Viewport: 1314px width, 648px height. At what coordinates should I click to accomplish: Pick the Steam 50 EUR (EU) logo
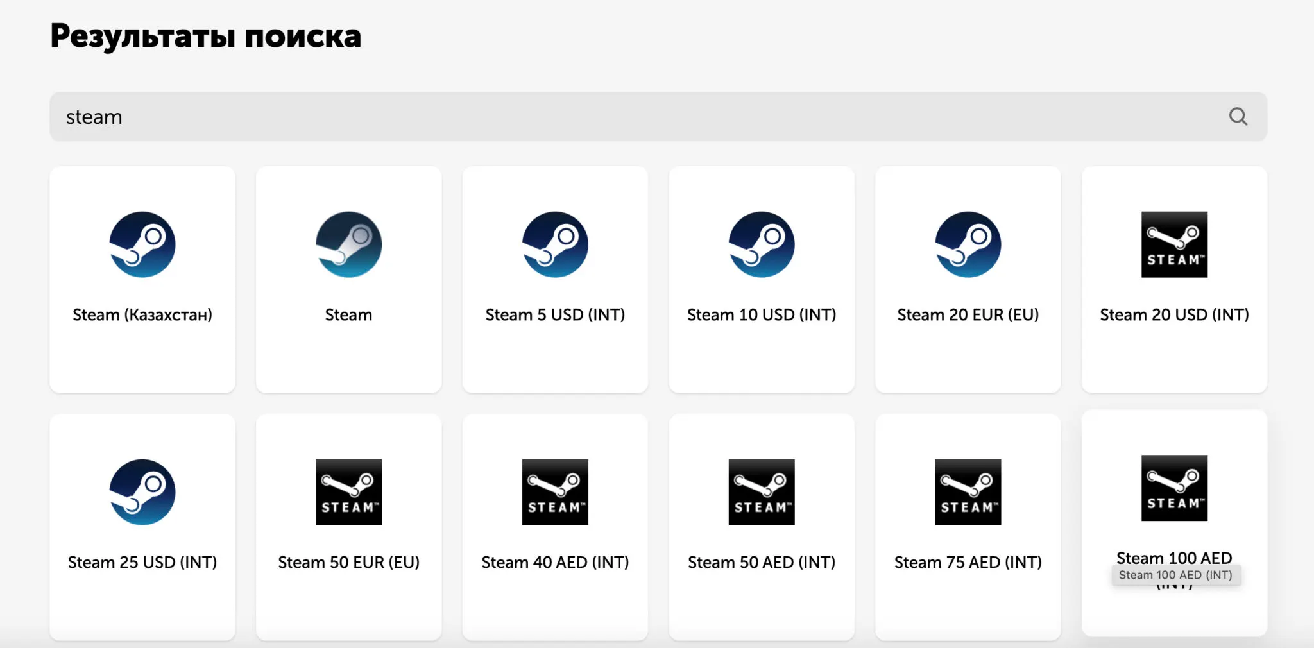(348, 492)
